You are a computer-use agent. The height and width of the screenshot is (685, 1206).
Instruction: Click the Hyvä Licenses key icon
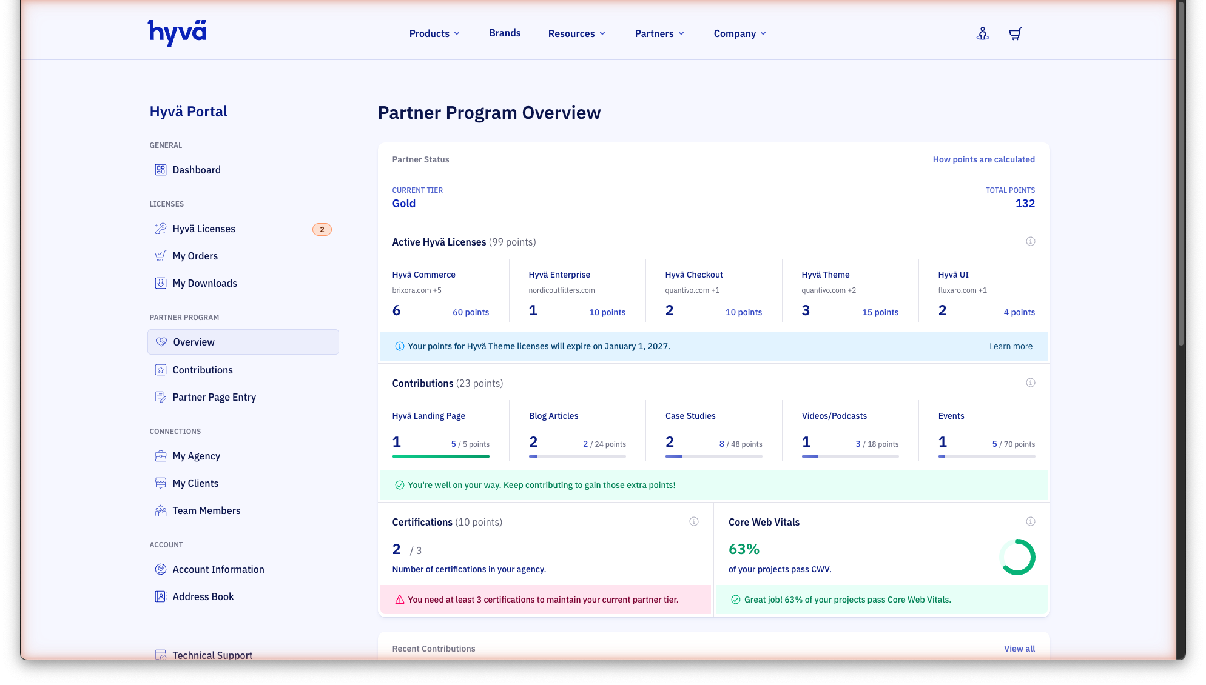click(x=161, y=229)
